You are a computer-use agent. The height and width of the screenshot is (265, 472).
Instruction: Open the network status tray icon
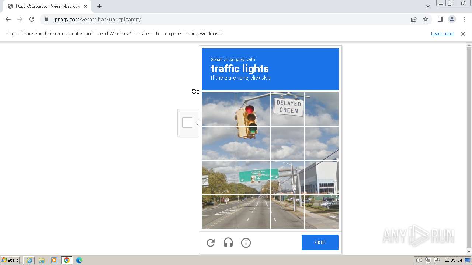point(428,260)
